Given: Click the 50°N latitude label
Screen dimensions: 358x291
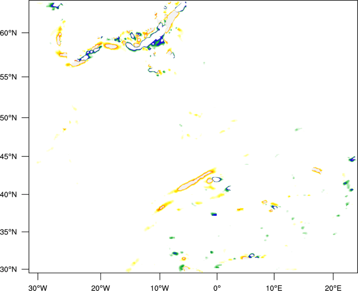Looking at the screenshot, I should pos(9,118).
